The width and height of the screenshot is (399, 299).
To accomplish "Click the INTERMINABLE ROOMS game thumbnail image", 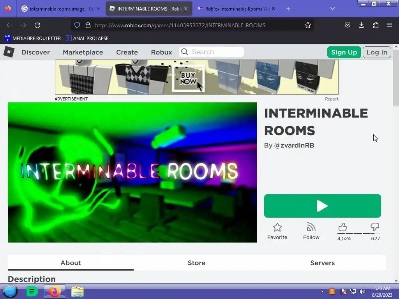I will (x=132, y=172).
